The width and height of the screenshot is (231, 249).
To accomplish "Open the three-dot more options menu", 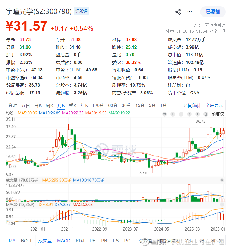I will [189, 12].
